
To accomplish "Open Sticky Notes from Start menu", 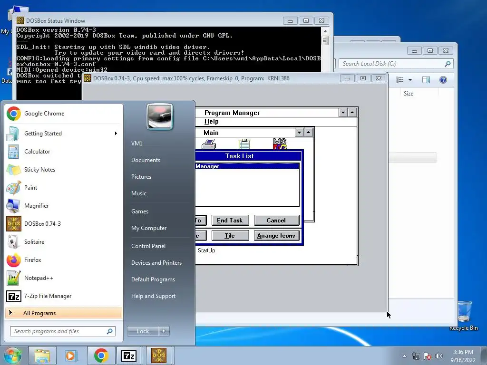I will 64,170.
